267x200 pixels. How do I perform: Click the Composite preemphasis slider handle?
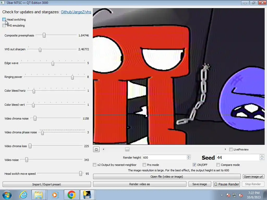click(44, 35)
